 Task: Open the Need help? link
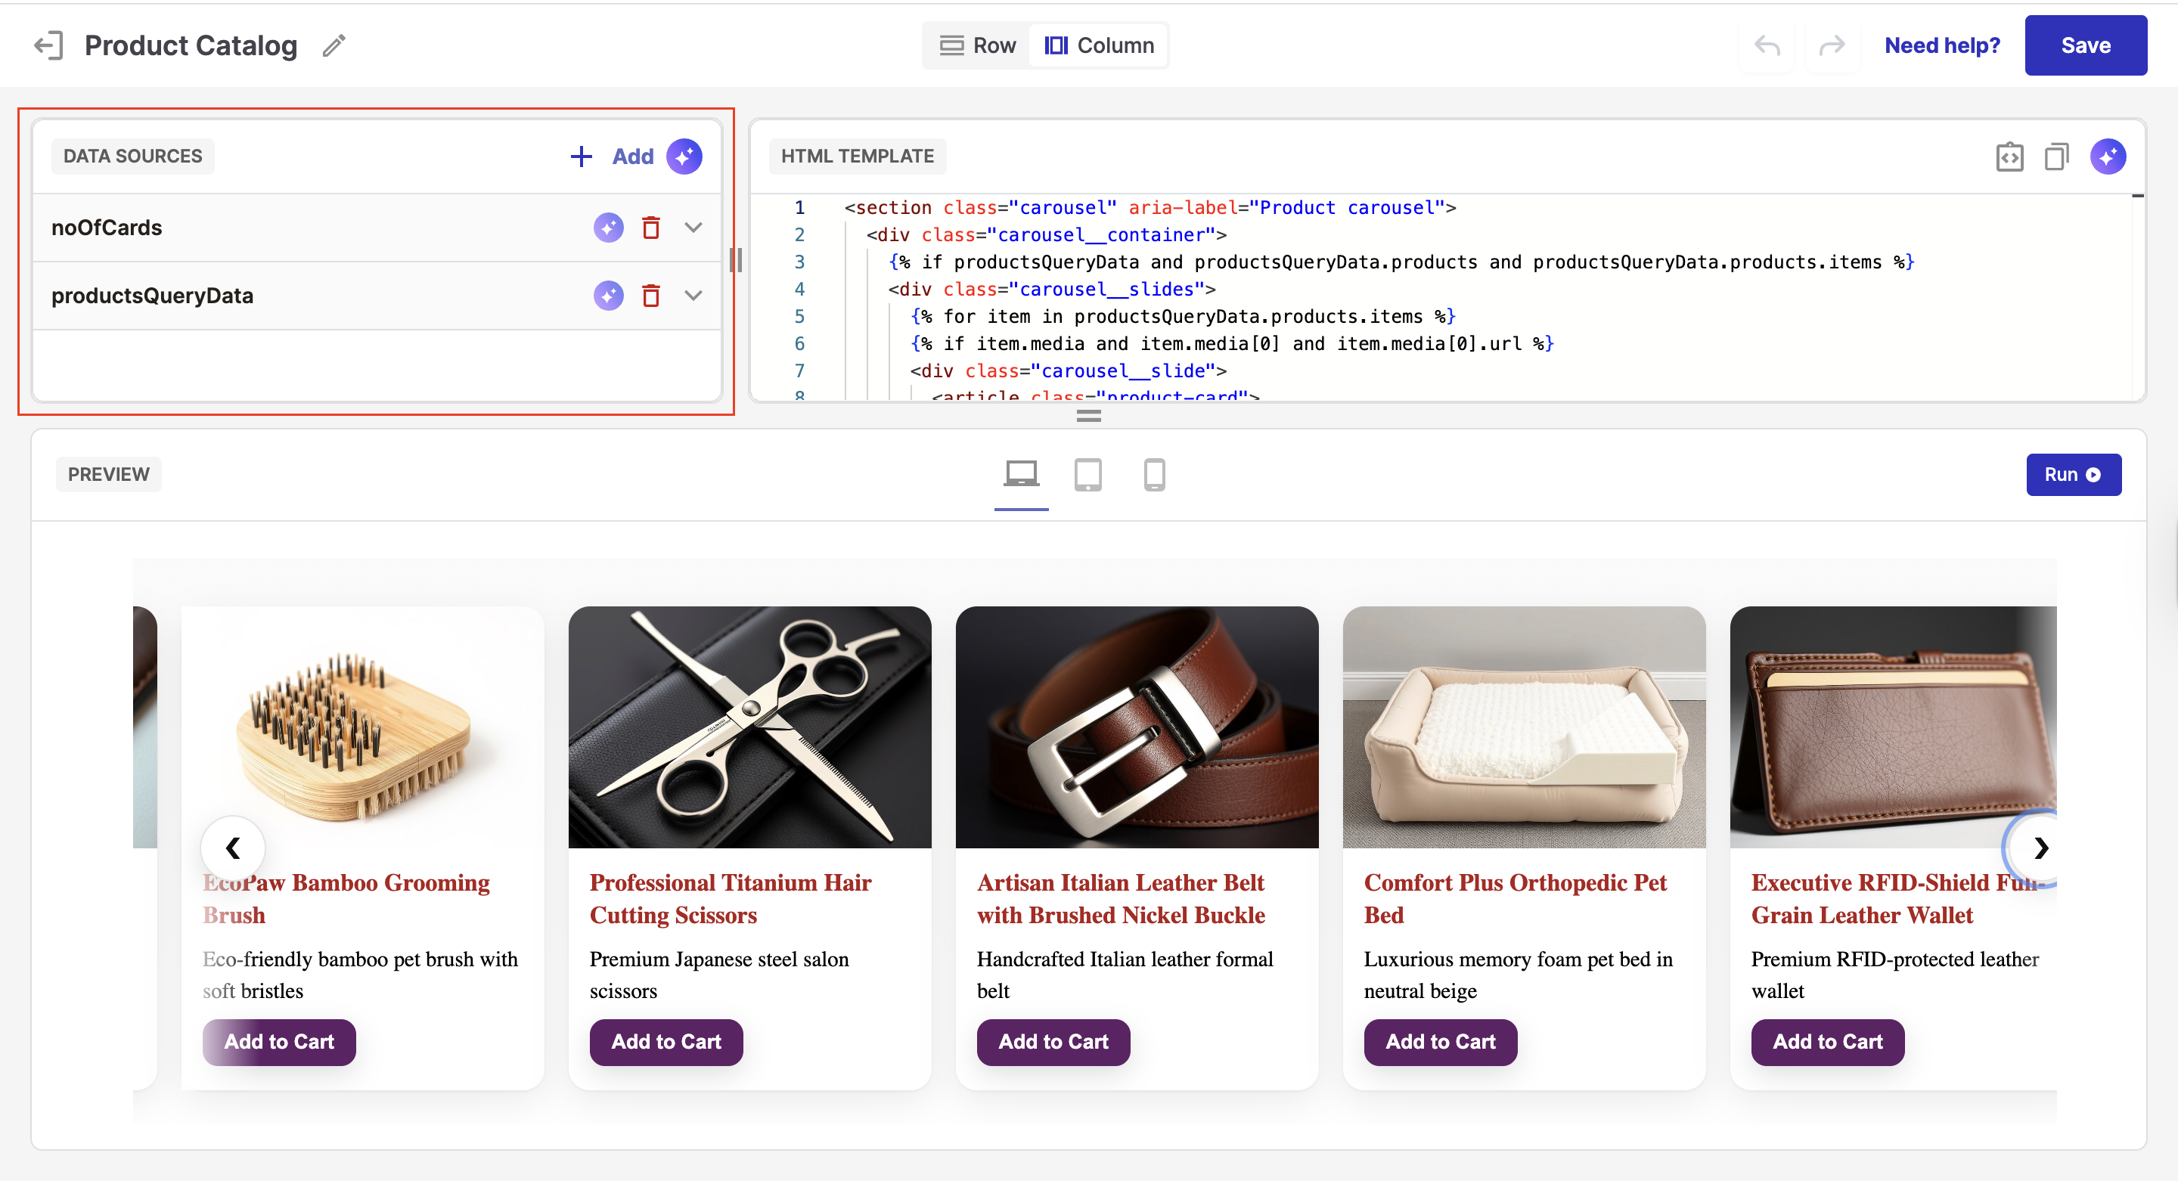1942,45
